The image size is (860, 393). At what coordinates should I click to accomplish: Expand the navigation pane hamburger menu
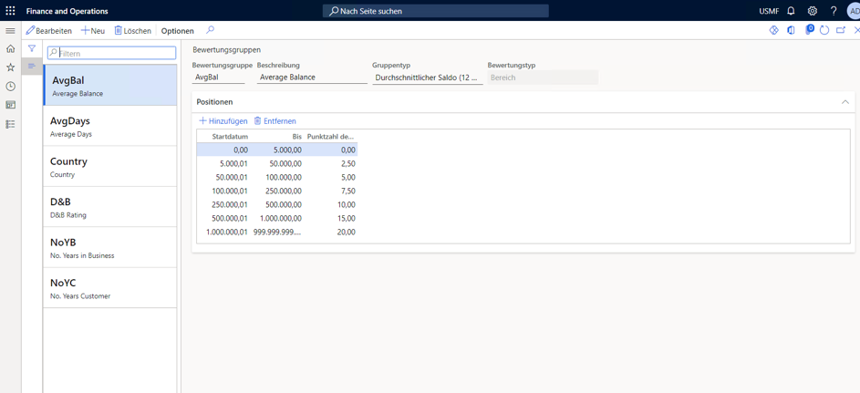10,30
